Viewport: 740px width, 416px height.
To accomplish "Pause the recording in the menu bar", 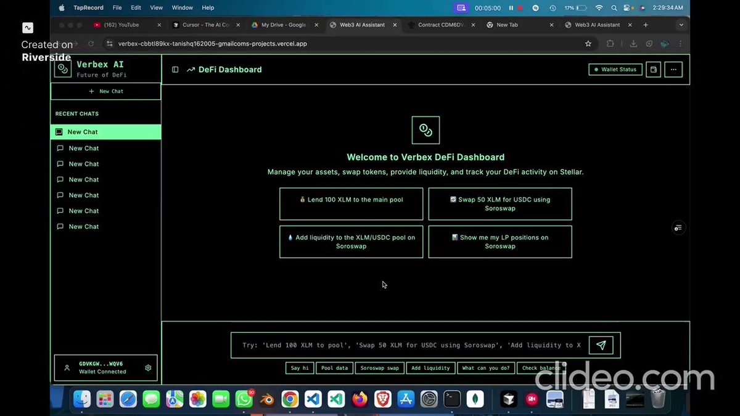I will [511, 8].
